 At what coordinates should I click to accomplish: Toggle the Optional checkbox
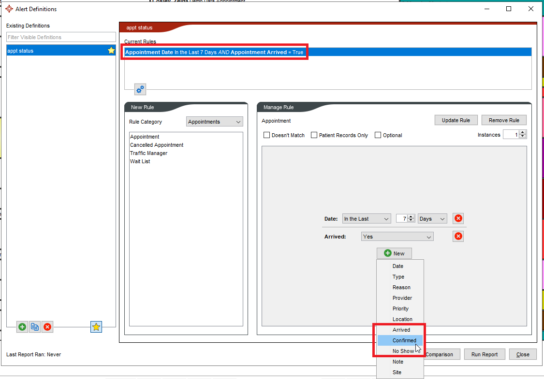378,135
